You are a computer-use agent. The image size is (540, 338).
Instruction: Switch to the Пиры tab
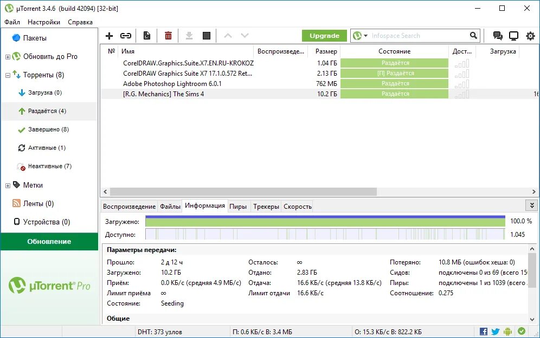238,207
